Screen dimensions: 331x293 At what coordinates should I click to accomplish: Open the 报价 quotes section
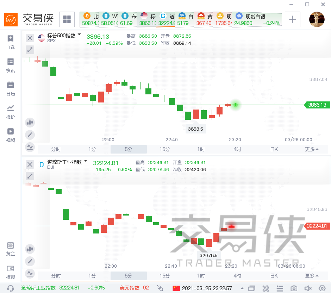(x=10, y=112)
